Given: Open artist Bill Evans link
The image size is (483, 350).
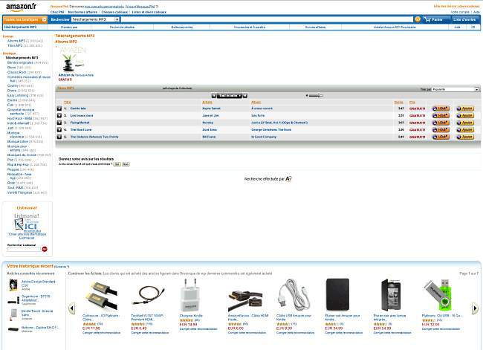Looking at the screenshot, I should click(x=209, y=137).
